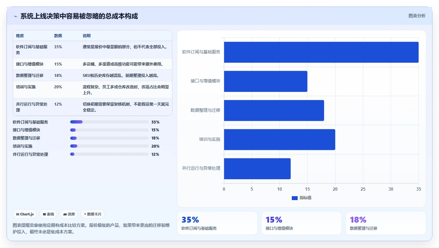Click the 接口与增值模块 progress bar
The height and width of the screenshot is (248, 439).
coord(109,130)
